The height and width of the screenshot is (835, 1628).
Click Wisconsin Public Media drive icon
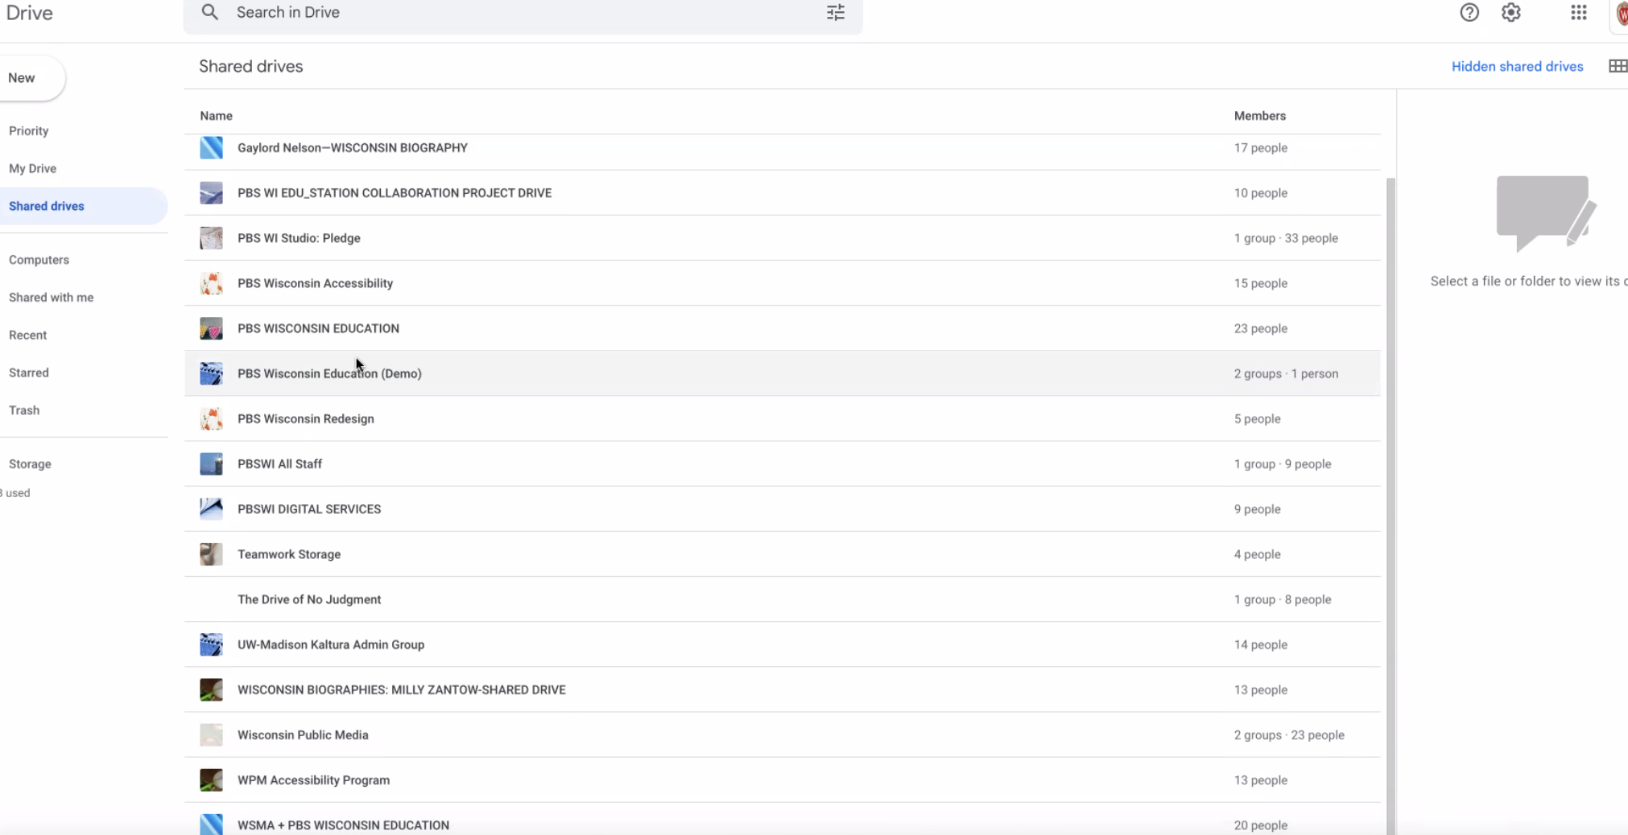(211, 734)
